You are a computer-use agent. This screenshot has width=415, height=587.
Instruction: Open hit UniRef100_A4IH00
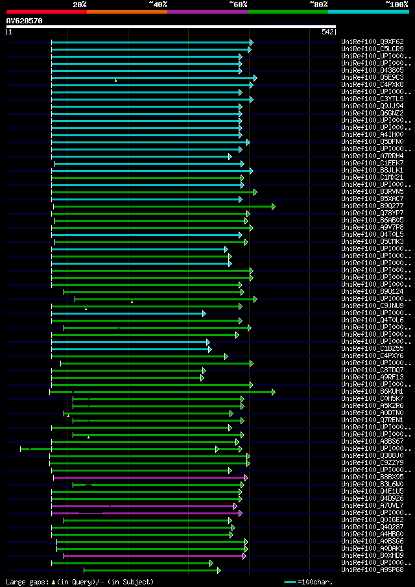372,134
